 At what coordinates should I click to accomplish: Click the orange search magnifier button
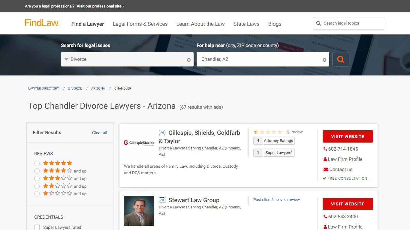[x=341, y=59]
